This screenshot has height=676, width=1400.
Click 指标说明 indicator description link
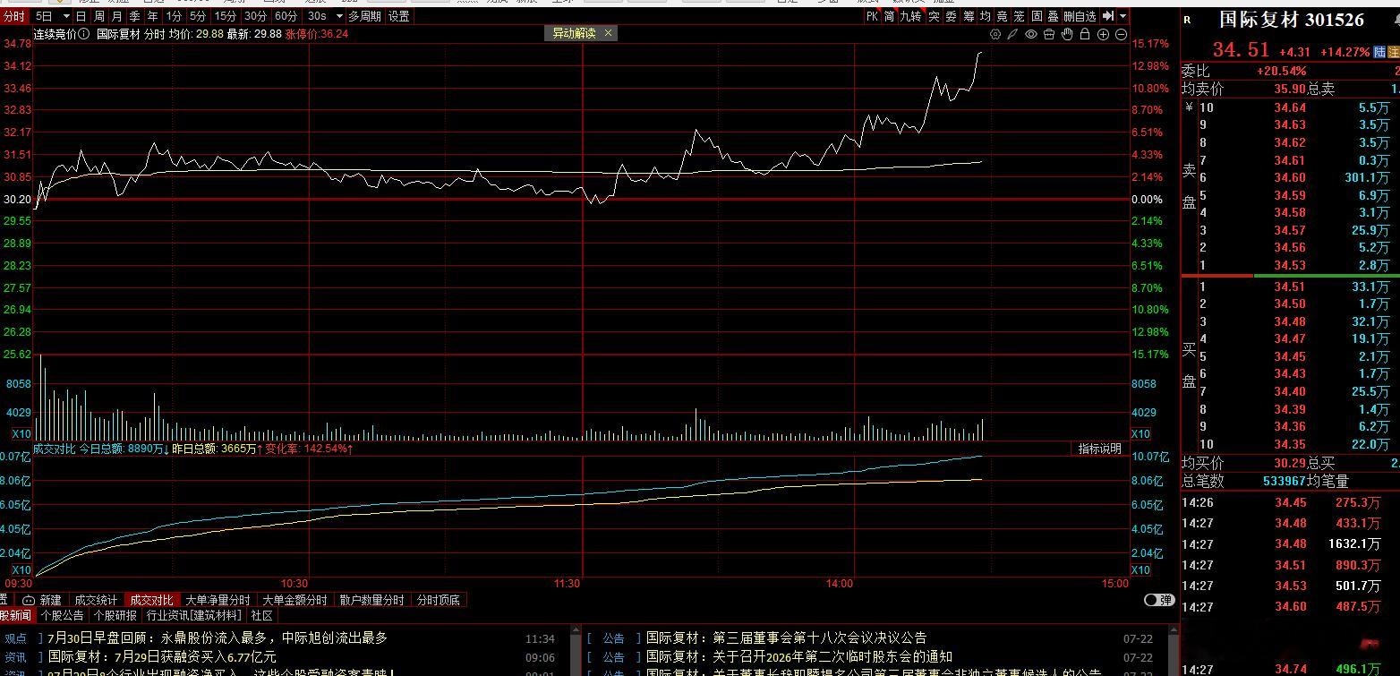click(x=1099, y=449)
